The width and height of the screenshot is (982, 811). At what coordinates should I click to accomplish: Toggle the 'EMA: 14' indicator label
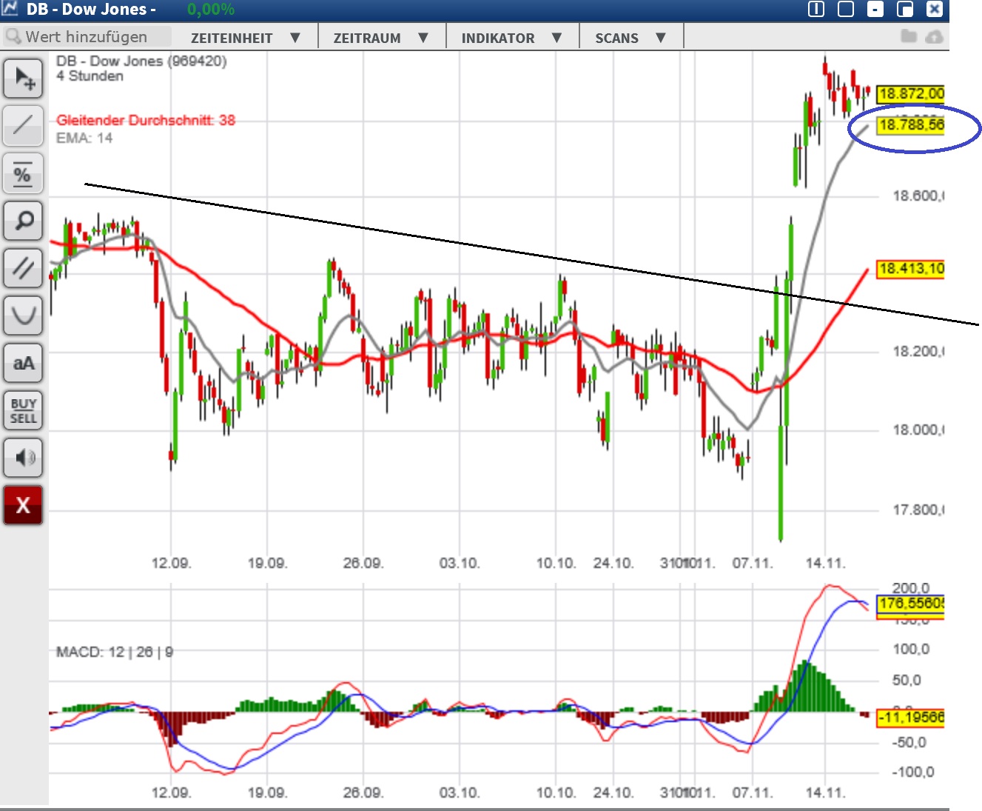tap(84, 138)
